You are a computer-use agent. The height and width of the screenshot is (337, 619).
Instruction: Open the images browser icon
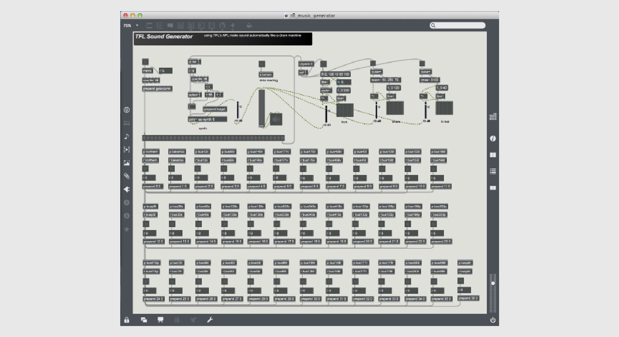tap(127, 163)
